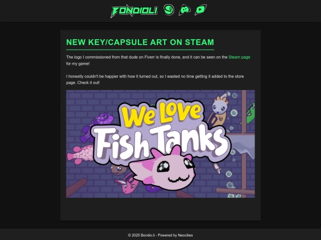Click the 'Check it out!' paragraph text
321x240 pixels.
click(x=89, y=82)
